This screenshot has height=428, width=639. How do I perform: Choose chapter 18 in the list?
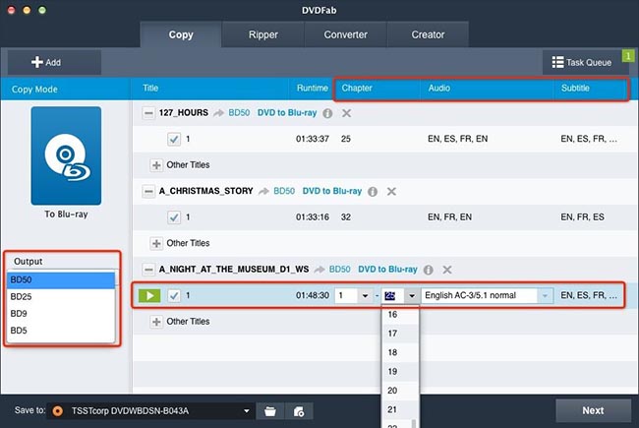click(x=400, y=352)
